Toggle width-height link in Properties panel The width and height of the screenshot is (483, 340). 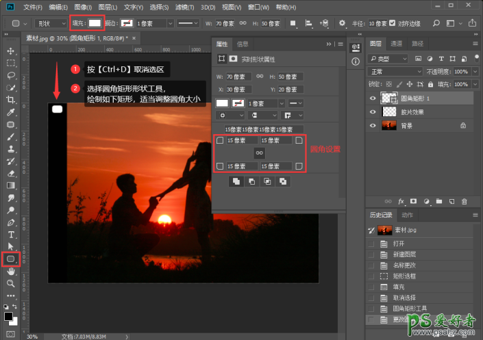tap(260, 77)
